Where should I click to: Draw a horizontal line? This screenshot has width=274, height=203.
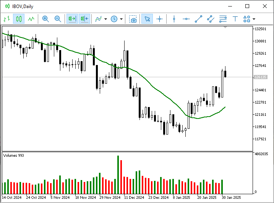point(186,19)
